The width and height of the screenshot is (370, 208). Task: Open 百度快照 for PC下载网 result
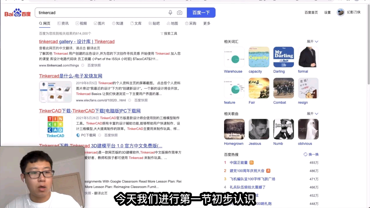(111, 135)
